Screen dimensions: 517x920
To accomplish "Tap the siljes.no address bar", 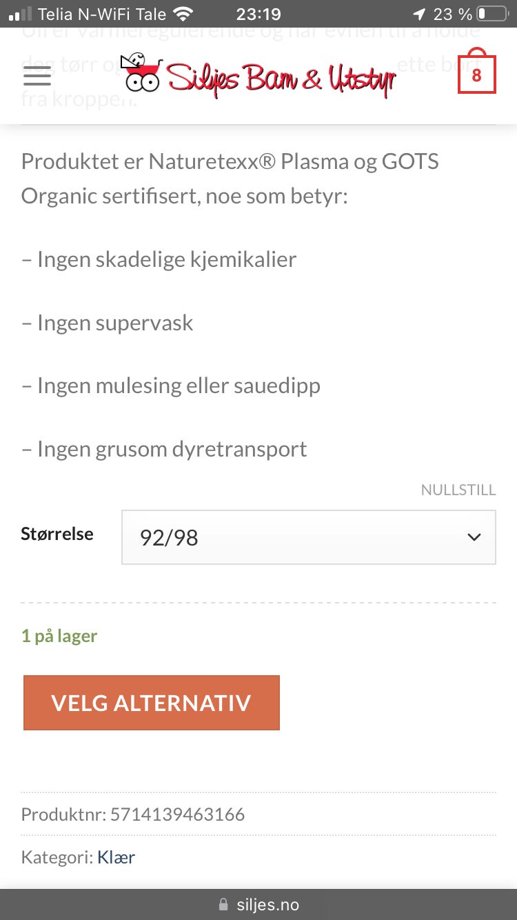I will [x=267, y=904].
